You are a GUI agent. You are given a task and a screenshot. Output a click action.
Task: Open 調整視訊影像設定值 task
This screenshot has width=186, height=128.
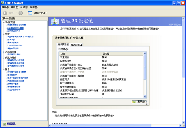pos(16,63)
